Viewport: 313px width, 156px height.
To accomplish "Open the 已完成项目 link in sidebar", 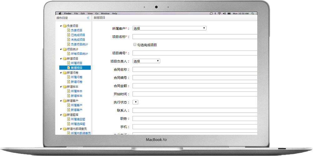I will click(78, 35).
